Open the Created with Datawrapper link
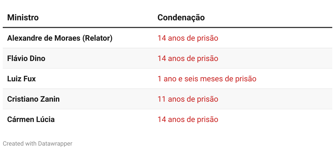Screen dimensions: 335x150 point(38,143)
